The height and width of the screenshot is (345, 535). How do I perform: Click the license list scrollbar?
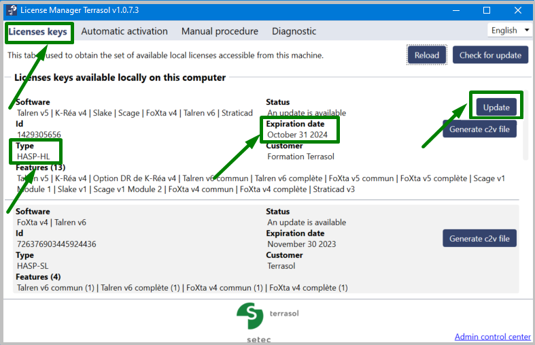525,125
